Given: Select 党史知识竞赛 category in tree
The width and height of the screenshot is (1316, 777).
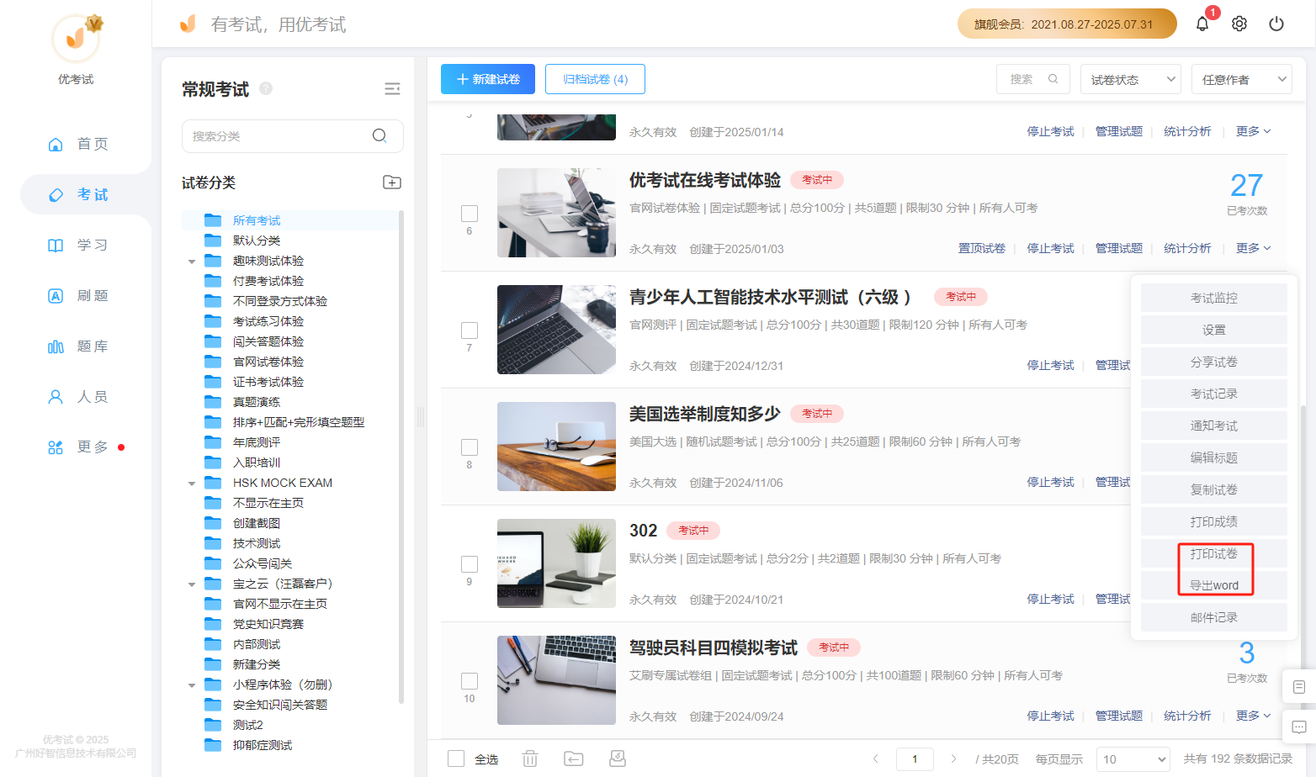Looking at the screenshot, I should [268, 624].
